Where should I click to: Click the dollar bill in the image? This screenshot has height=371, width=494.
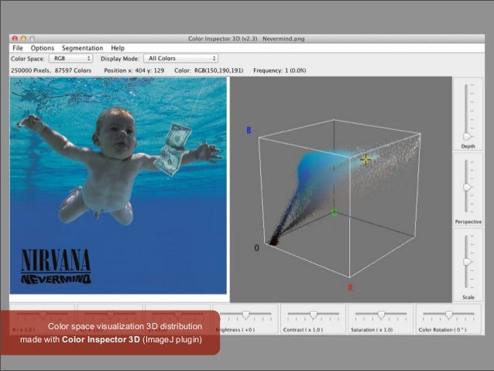pyautogui.click(x=173, y=149)
